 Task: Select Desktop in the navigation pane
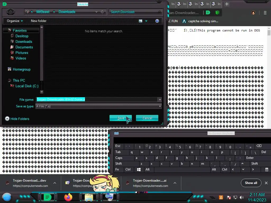(22, 36)
